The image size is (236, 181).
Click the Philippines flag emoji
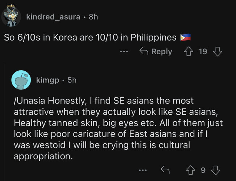point(186,37)
